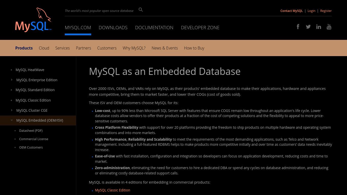Click the MySQL dolphin logo

point(33,20)
